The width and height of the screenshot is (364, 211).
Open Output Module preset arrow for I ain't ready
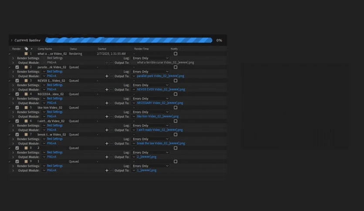click(44, 130)
